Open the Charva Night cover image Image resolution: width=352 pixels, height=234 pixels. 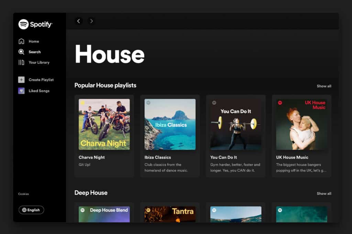tap(104, 124)
